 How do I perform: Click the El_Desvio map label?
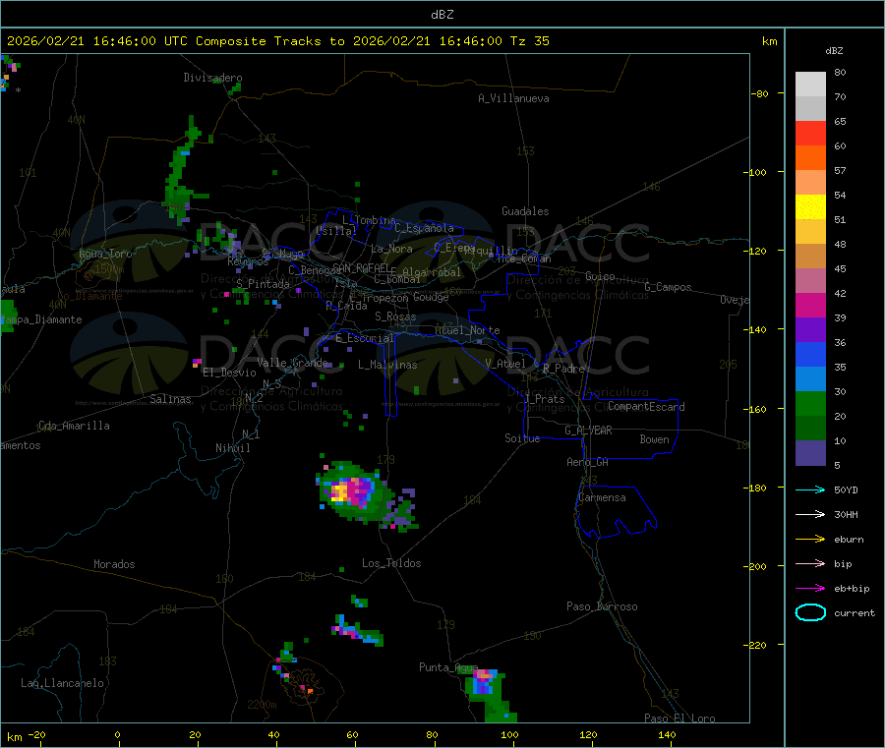tap(229, 373)
